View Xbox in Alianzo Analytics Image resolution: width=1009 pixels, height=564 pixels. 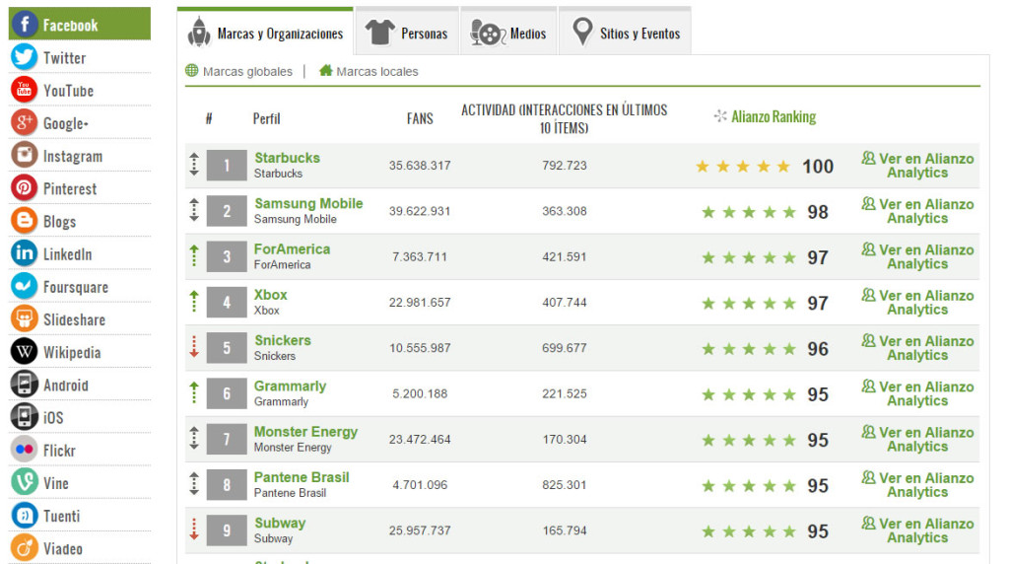pyautogui.click(x=917, y=303)
